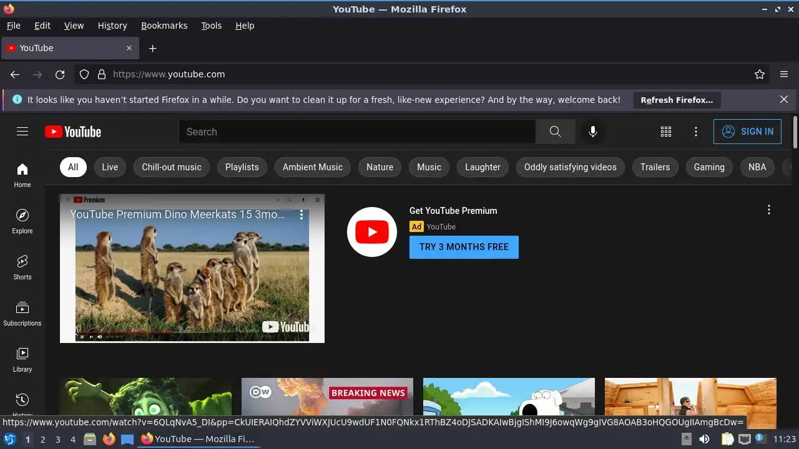The image size is (799, 449).
Task: Open Library in sidebar
Action: (22, 360)
